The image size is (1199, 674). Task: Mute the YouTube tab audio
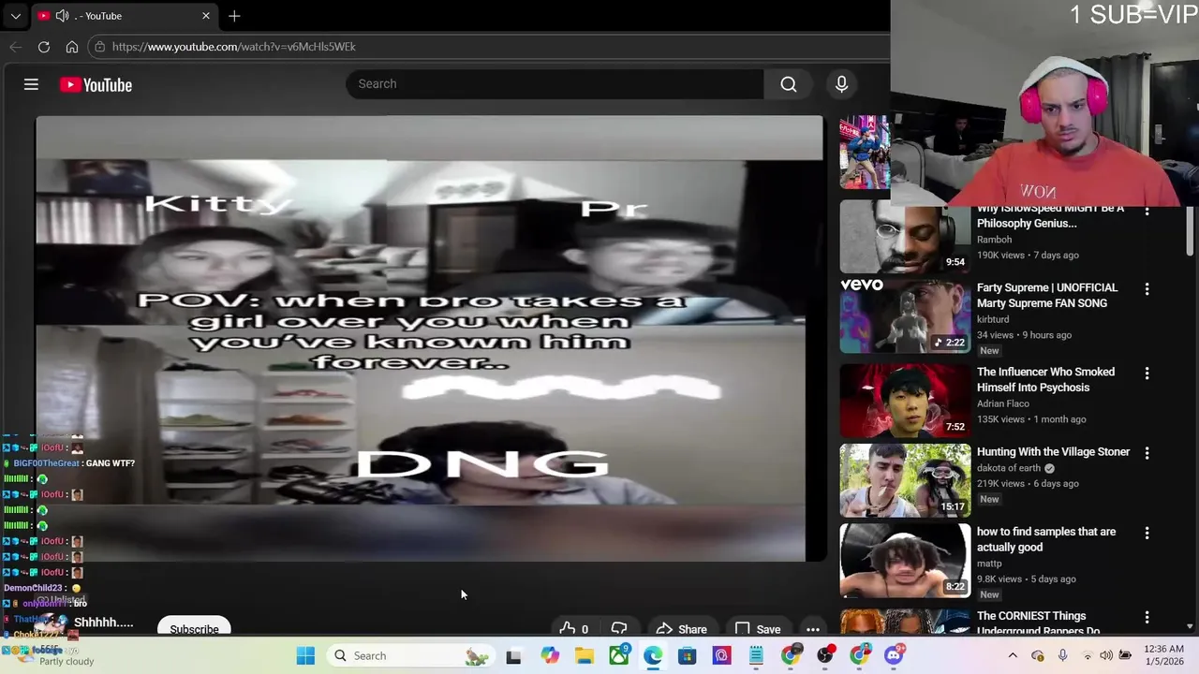click(62, 16)
